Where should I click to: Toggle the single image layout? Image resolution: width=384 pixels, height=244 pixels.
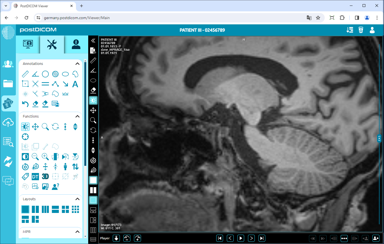click(25, 209)
